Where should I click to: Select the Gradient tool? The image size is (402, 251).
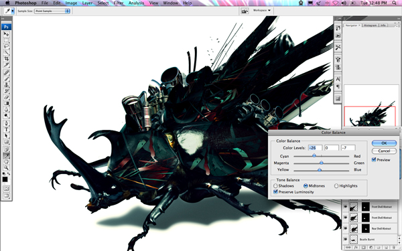point(6,103)
